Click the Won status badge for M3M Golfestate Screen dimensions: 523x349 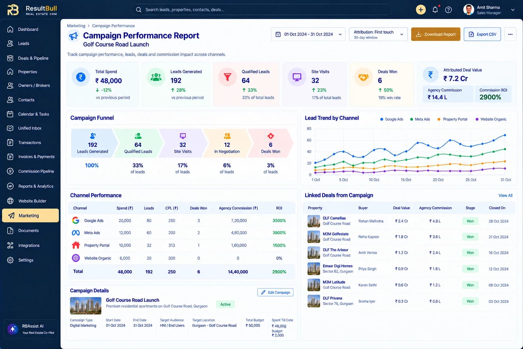point(470,237)
